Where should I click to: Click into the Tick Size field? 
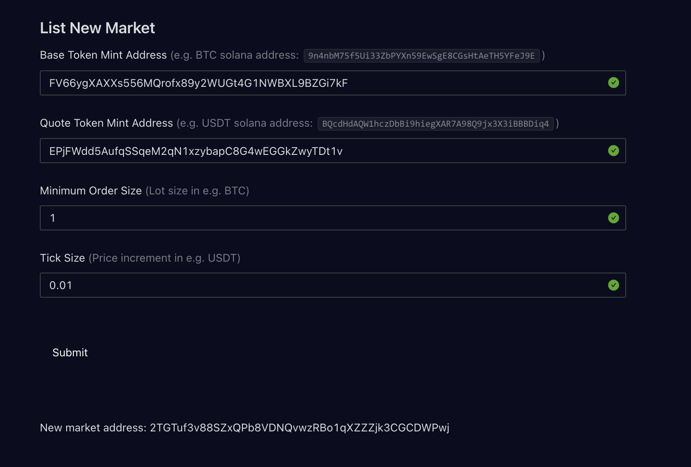click(x=333, y=285)
